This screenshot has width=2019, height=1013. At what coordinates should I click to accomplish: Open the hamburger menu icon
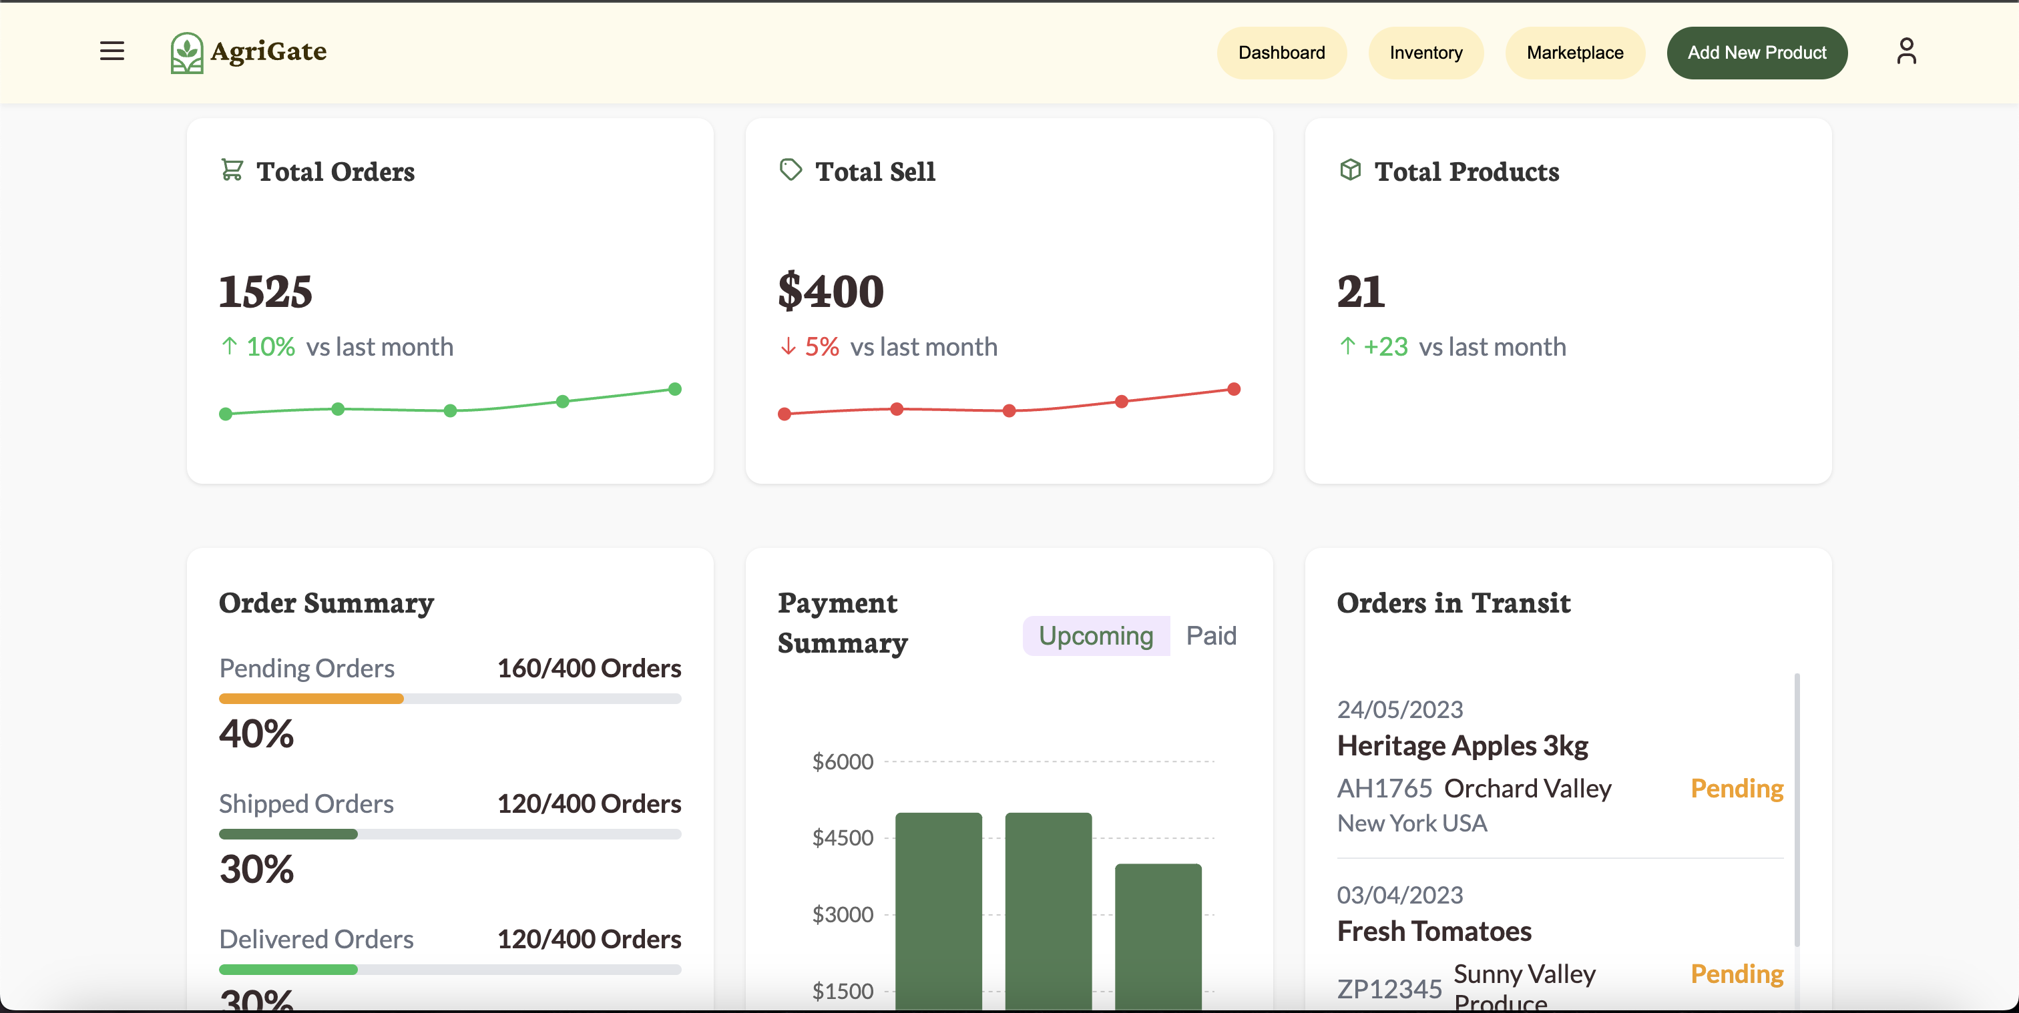112,51
